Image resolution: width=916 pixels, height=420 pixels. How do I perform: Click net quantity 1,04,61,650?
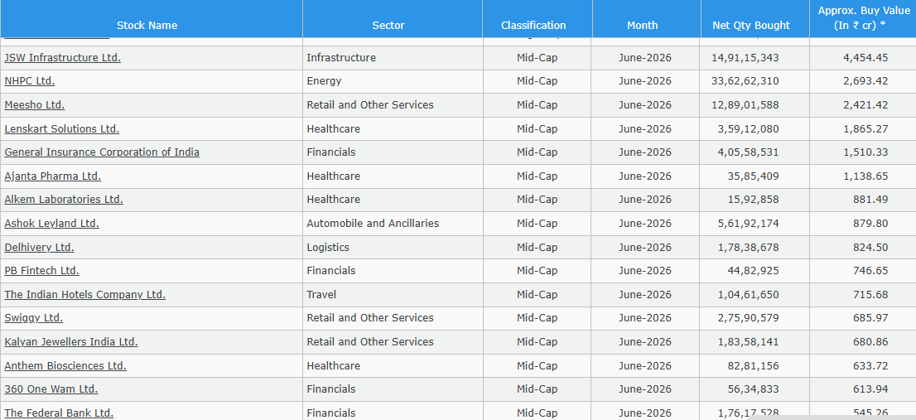pos(749,295)
